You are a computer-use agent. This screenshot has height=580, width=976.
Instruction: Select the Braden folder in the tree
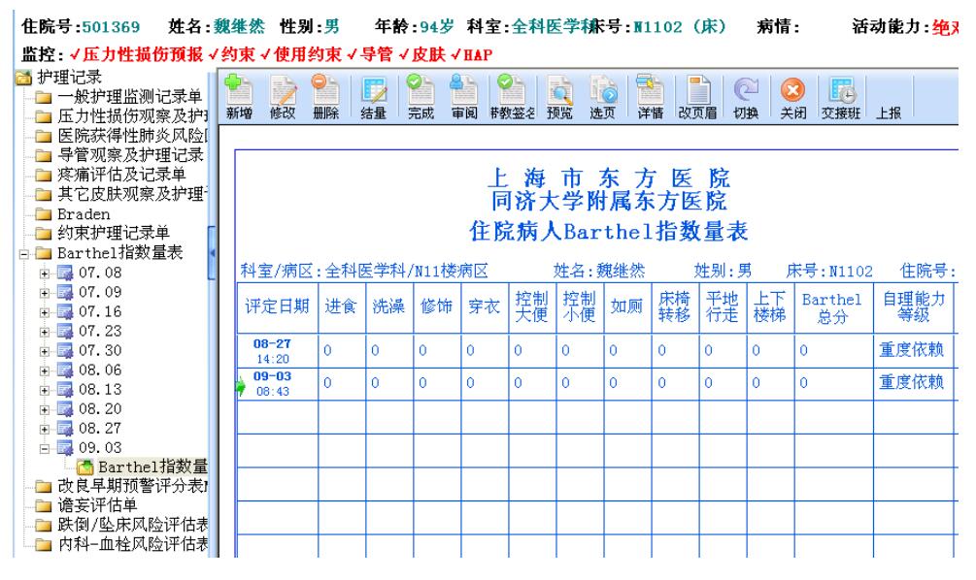tap(73, 214)
